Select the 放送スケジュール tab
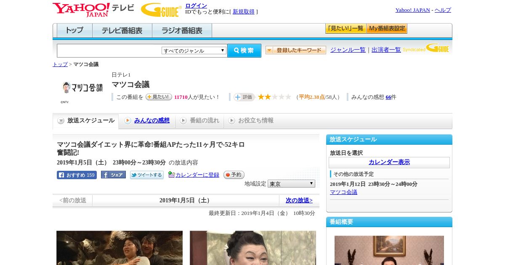Viewport: 505px width, 265px height. pos(86,121)
